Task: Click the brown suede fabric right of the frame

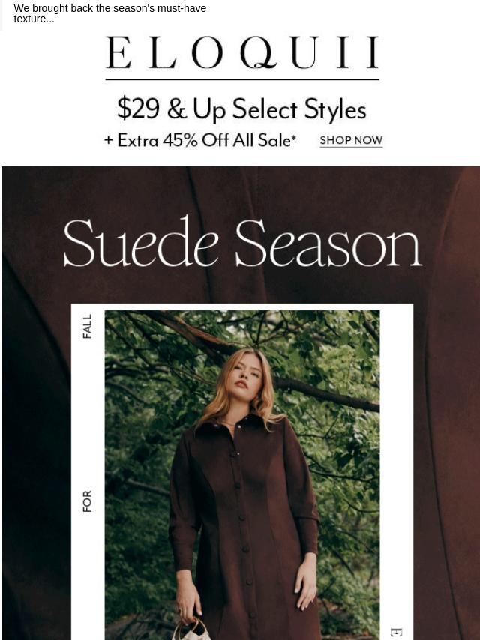Action: point(446,449)
